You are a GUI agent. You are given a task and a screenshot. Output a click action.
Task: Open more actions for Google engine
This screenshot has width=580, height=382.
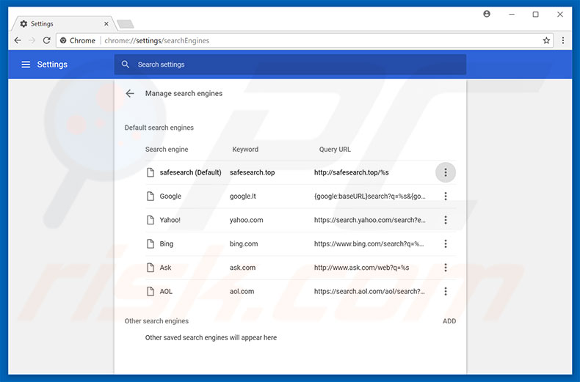click(x=446, y=196)
